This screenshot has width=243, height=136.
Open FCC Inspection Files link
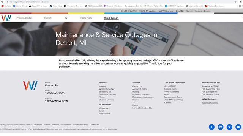coord(211,89)
